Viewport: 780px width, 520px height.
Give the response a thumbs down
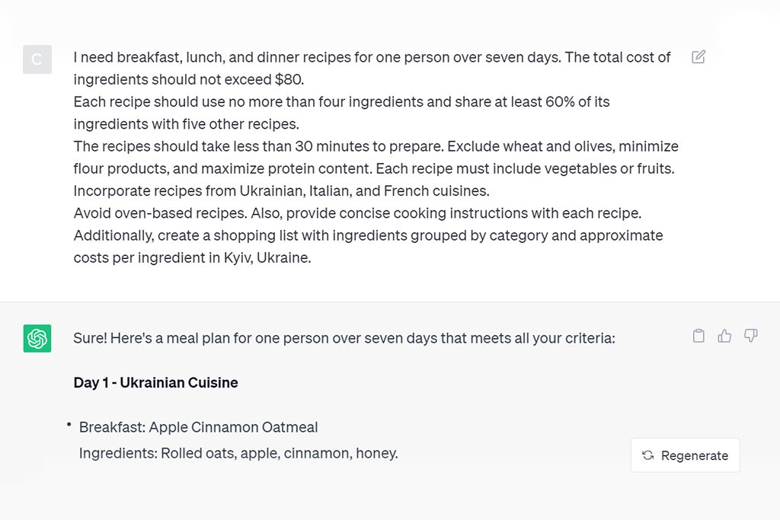750,337
